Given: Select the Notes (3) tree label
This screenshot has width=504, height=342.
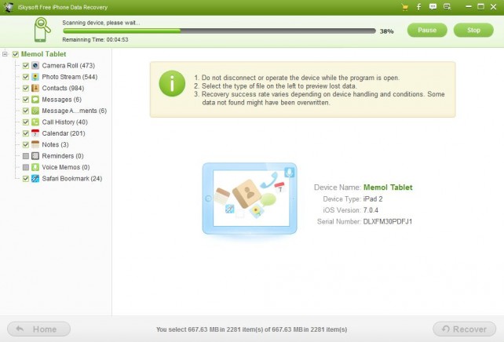Looking at the screenshot, I should 55,144.
